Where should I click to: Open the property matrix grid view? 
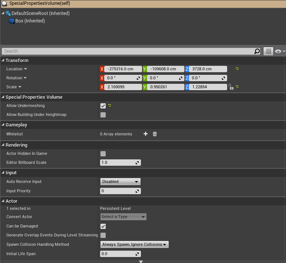click(268, 51)
